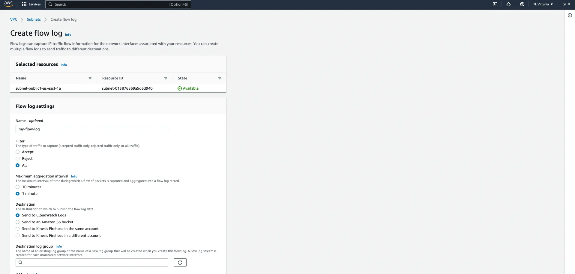Image resolution: width=575 pixels, height=274 pixels.
Task: Sort by the State column arrow
Action: click(220, 79)
